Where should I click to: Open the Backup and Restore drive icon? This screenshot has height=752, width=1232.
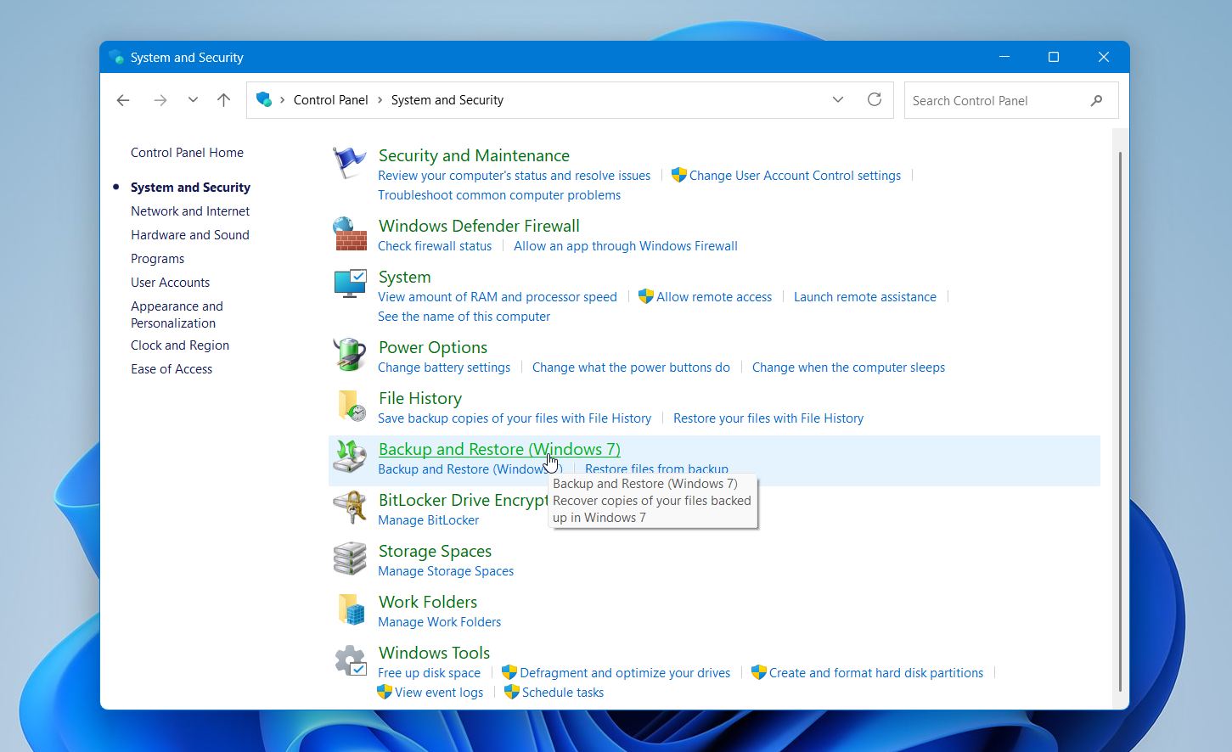349,457
